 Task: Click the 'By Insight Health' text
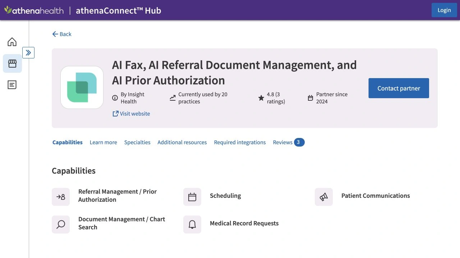coord(133,98)
